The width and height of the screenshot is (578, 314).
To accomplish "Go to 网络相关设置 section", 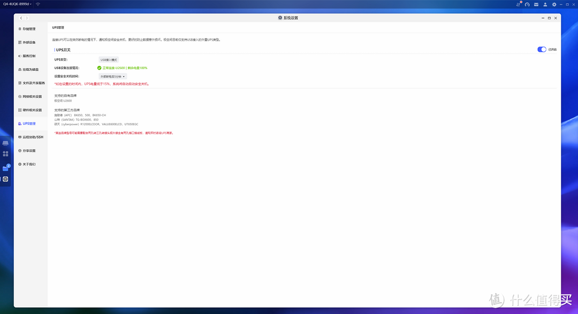I will click(32, 96).
